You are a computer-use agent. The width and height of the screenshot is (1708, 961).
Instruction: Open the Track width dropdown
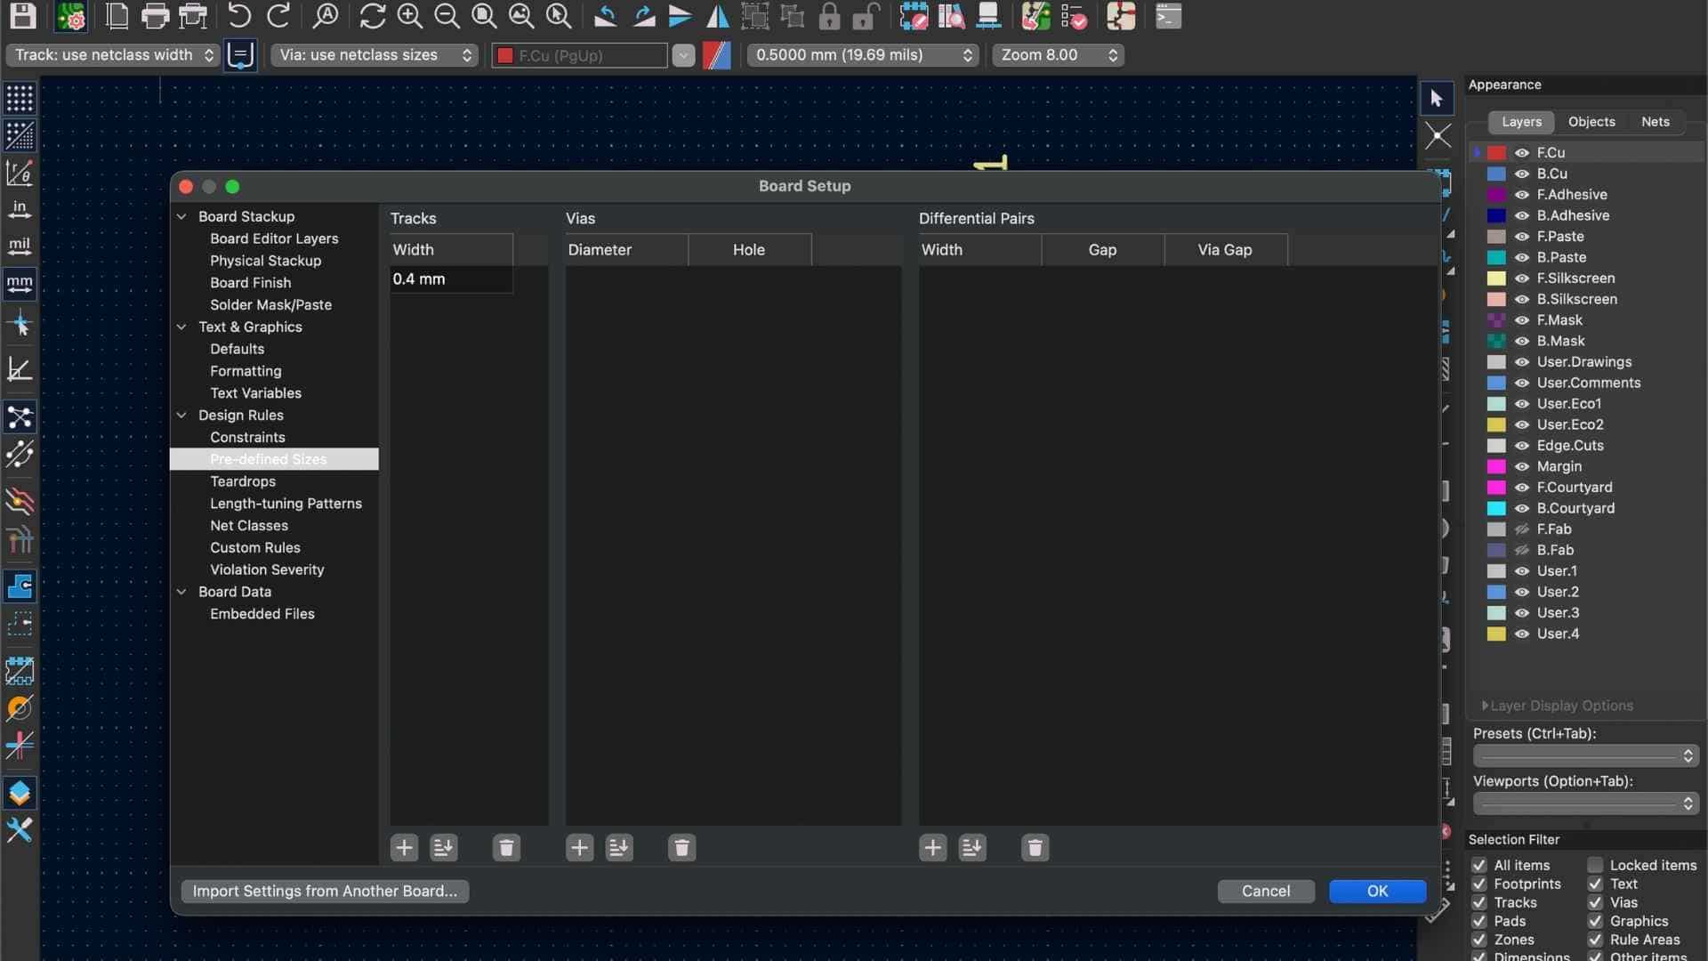(113, 55)
